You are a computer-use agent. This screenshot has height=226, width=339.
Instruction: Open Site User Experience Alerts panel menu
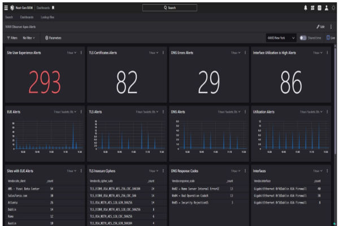coord(82,53)
